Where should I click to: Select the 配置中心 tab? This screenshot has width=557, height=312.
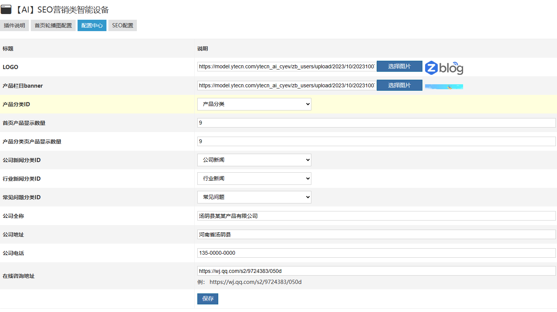point(92,25)
